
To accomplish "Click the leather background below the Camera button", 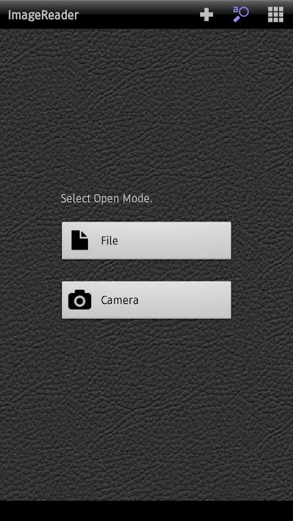I will 146,409.
